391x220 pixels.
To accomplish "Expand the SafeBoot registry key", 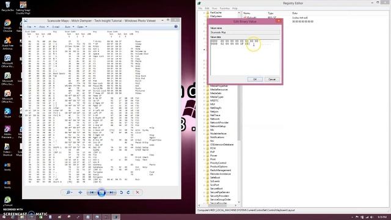I will point(204,178).
